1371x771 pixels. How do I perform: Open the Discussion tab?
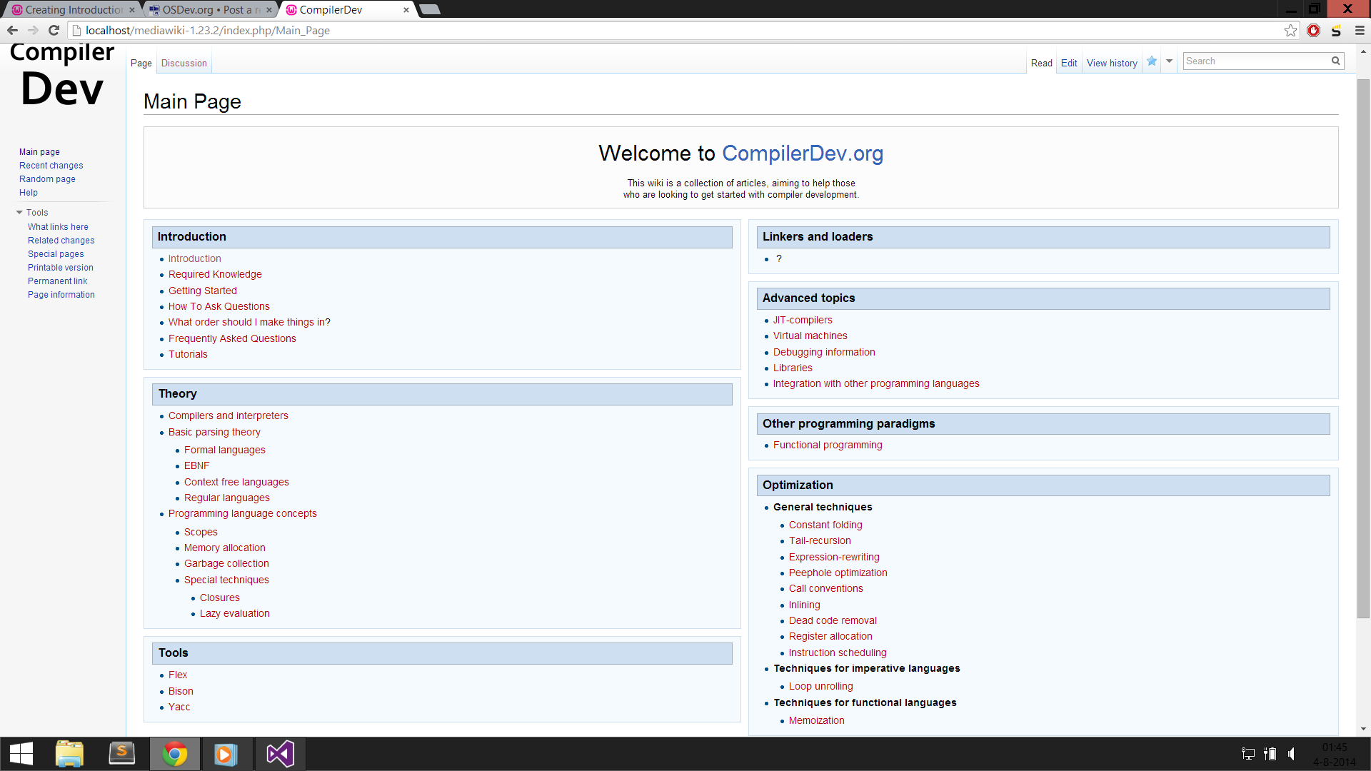[184, 63]
